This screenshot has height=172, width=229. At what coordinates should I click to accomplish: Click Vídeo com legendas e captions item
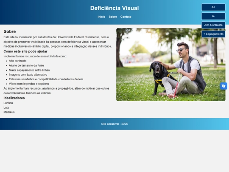[29, 84]
